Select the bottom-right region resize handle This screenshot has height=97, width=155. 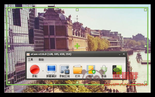pos(145,82)
